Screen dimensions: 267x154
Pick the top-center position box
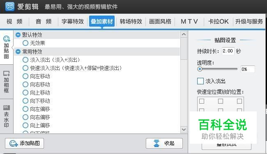(221, 101)
